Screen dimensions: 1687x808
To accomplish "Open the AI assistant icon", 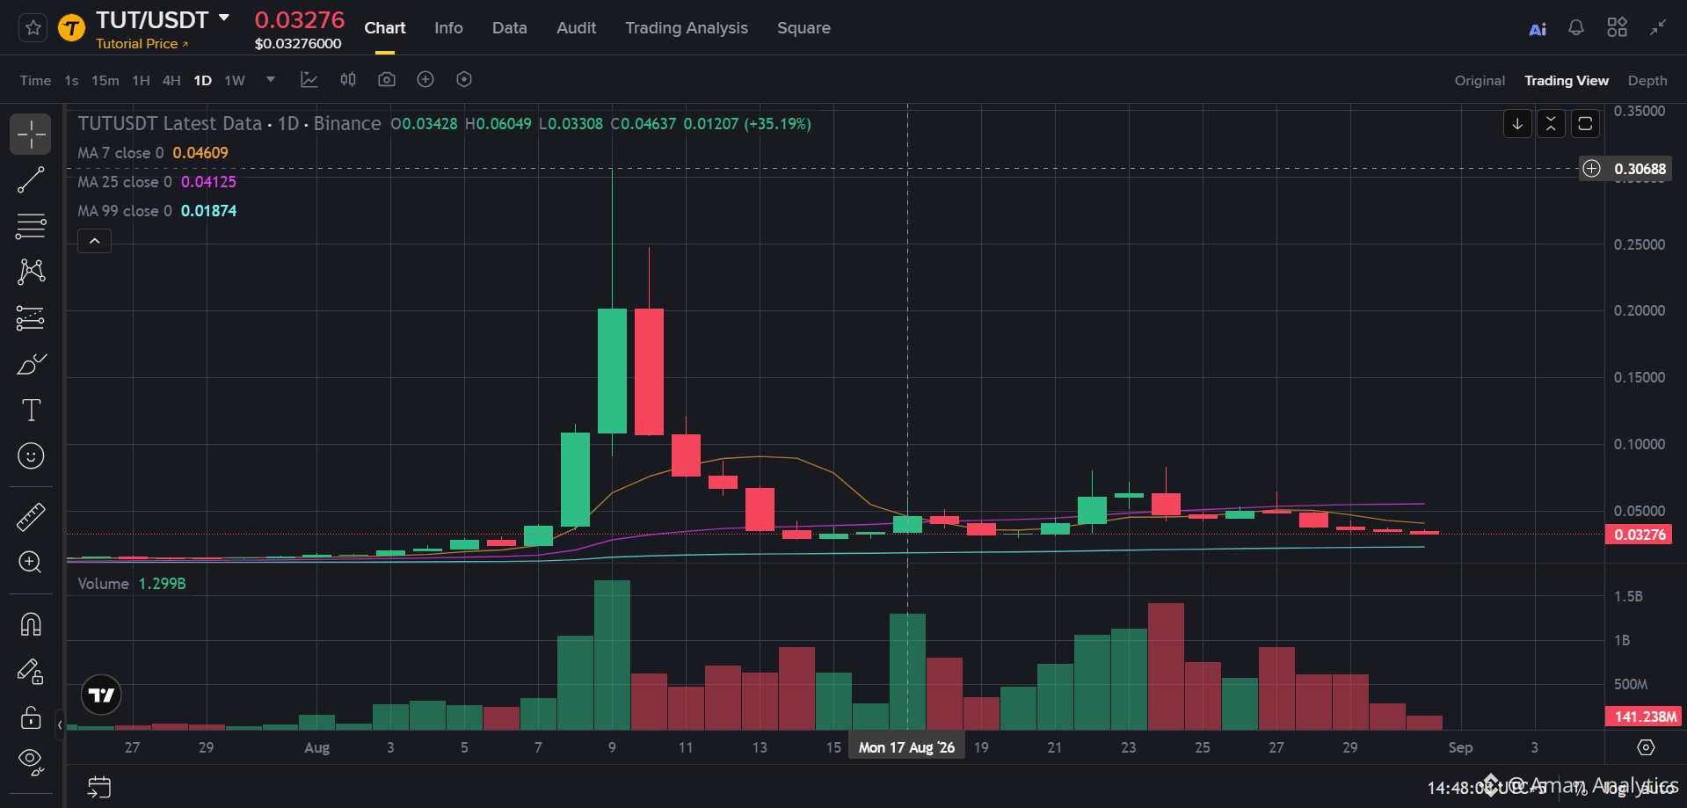I will [1538, 29].
